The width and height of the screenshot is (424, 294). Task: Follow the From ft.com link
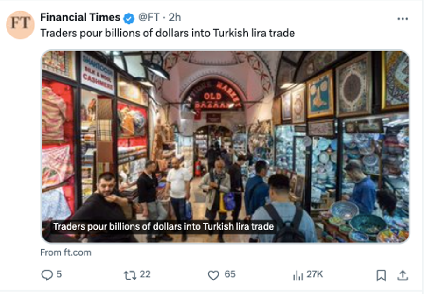66,252
